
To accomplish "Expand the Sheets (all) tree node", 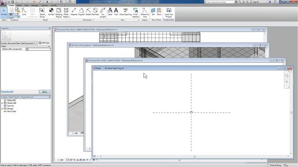I will click(2, 103).
